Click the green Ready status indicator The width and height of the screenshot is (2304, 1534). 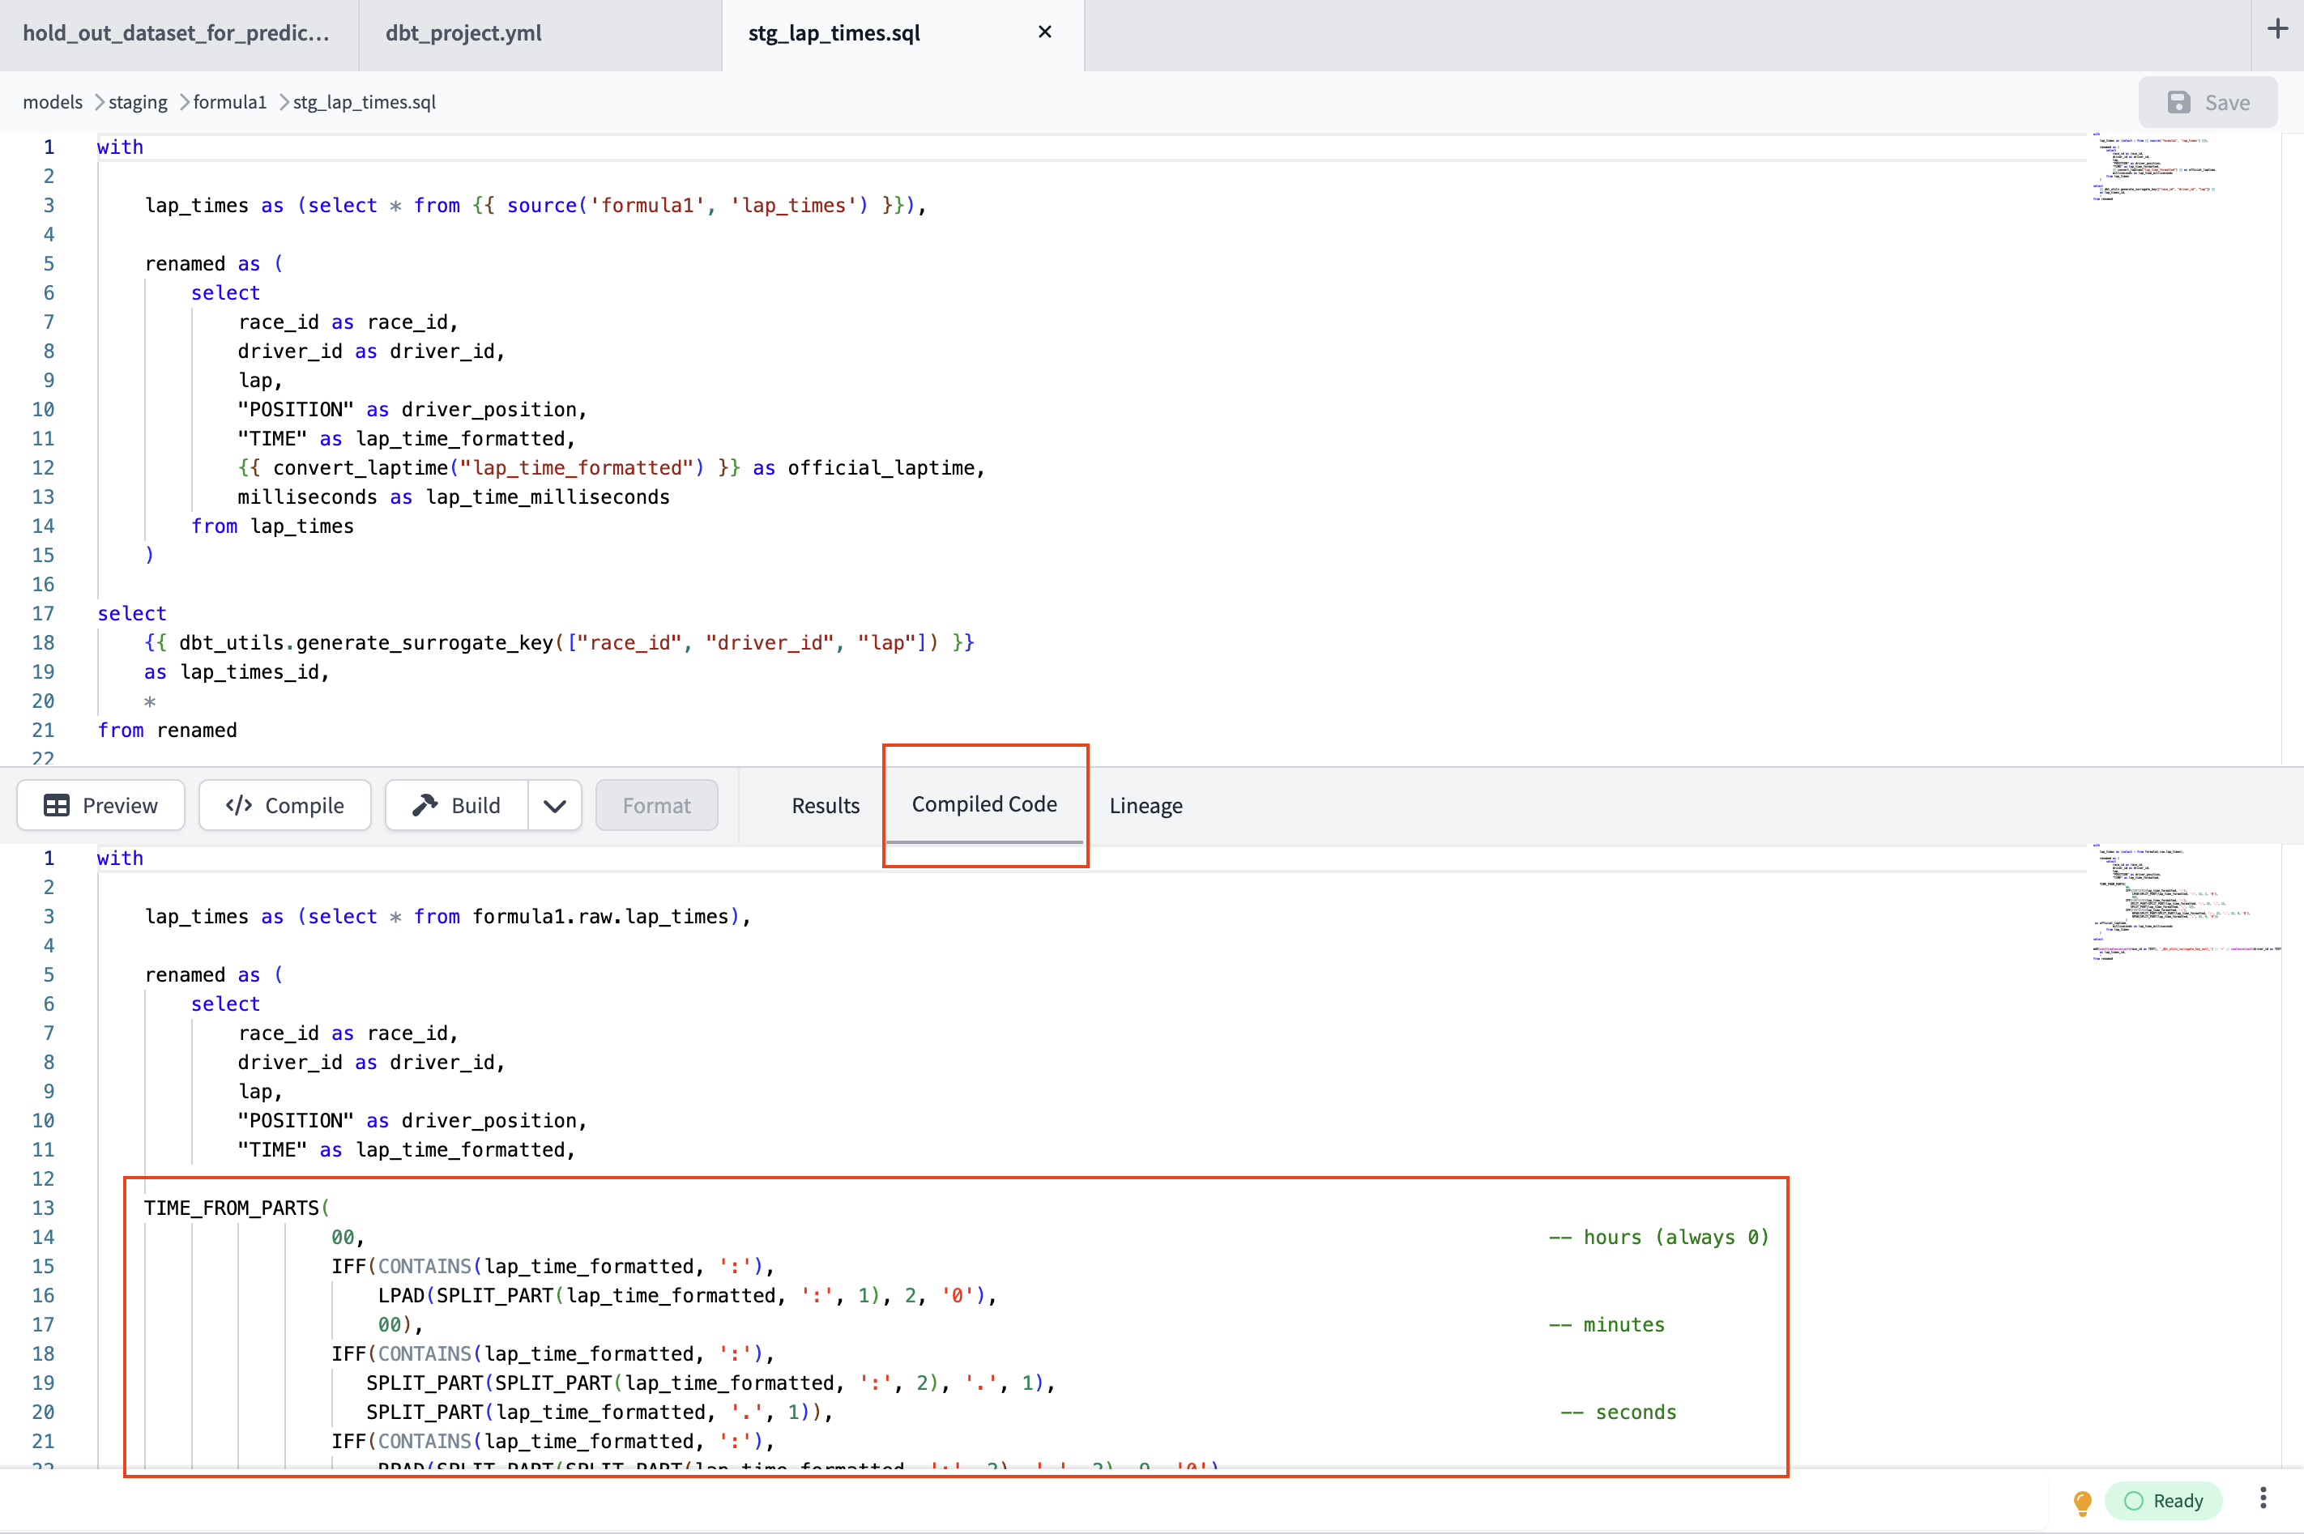pyautogui.click(x=2165, y=1500)
